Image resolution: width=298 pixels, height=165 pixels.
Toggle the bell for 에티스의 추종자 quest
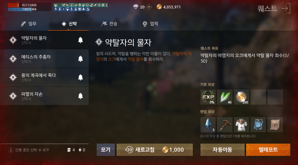(x=81, y=59)
